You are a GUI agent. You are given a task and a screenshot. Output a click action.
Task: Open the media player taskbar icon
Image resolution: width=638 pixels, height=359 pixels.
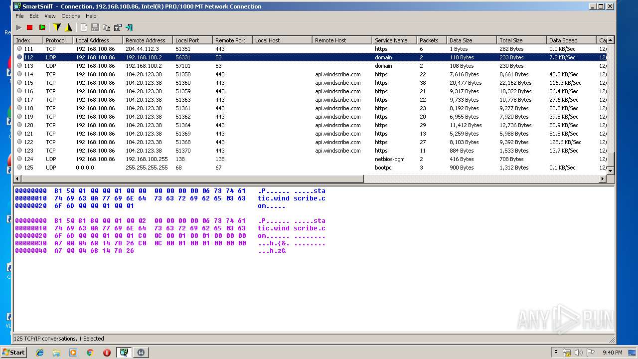[73, 353]
